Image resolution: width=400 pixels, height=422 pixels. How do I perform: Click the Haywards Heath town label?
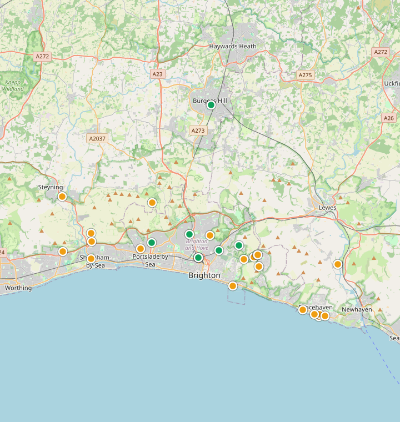click(233, 46)
